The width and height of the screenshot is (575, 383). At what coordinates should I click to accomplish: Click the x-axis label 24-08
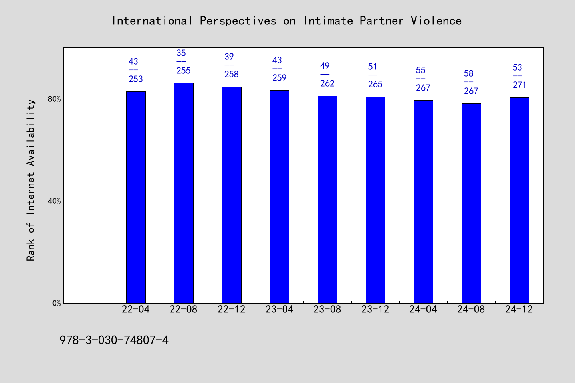tap(471, 310)
